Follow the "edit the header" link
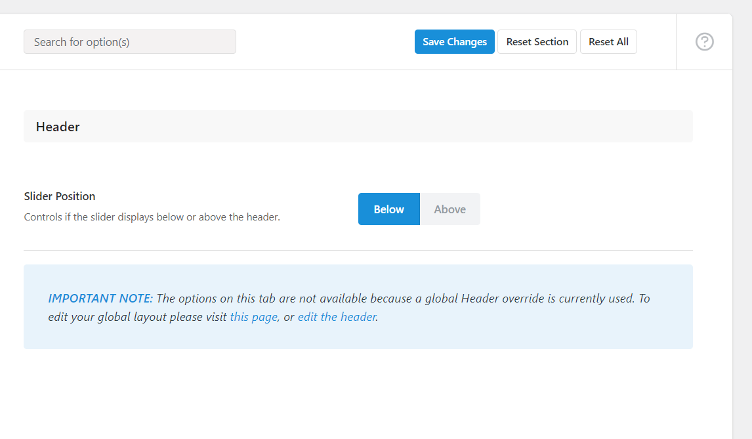The width and height of the screenshot is (752, 439). [337, 317]
